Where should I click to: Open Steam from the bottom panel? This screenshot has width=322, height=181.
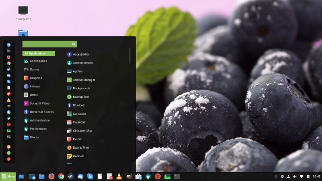71,177
